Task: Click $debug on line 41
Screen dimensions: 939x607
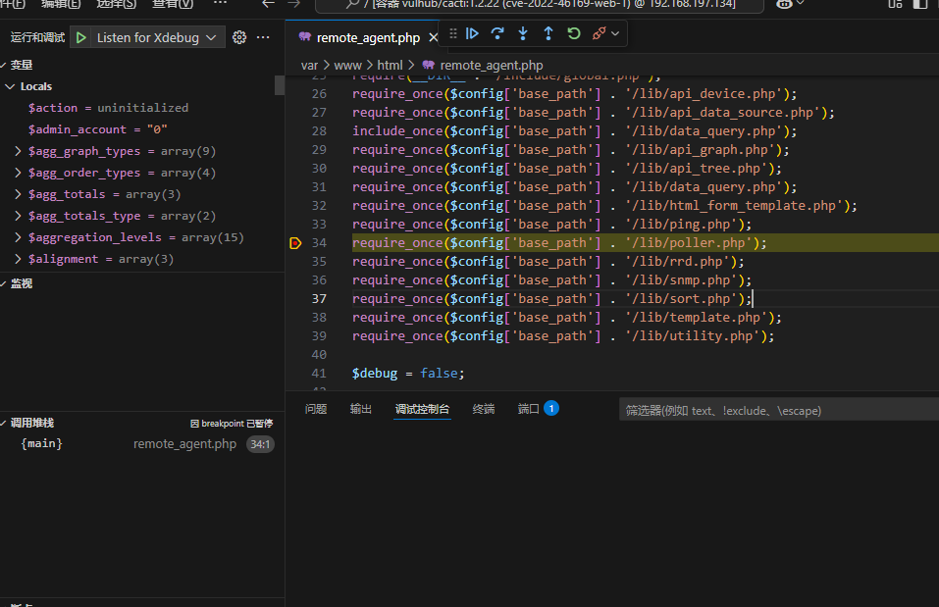Action: pyautogui.click(x=374, y=374)
